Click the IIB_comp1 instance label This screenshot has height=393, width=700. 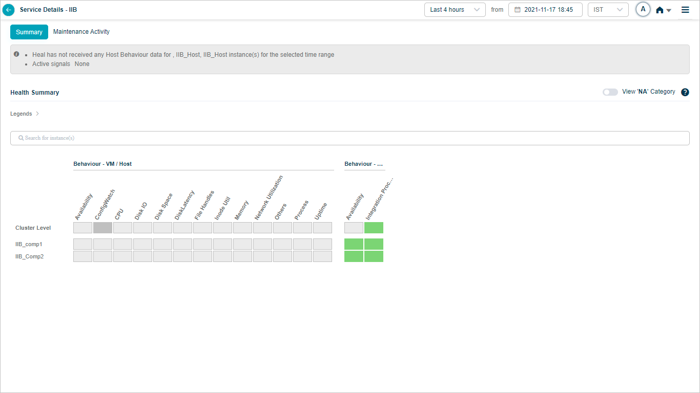[x=29, y=244]
